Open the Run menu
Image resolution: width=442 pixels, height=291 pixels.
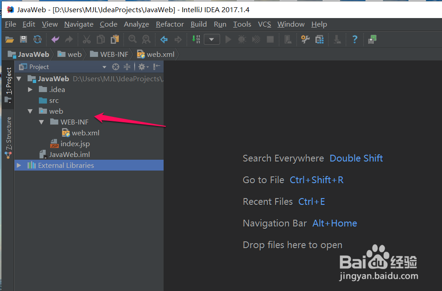220,24
